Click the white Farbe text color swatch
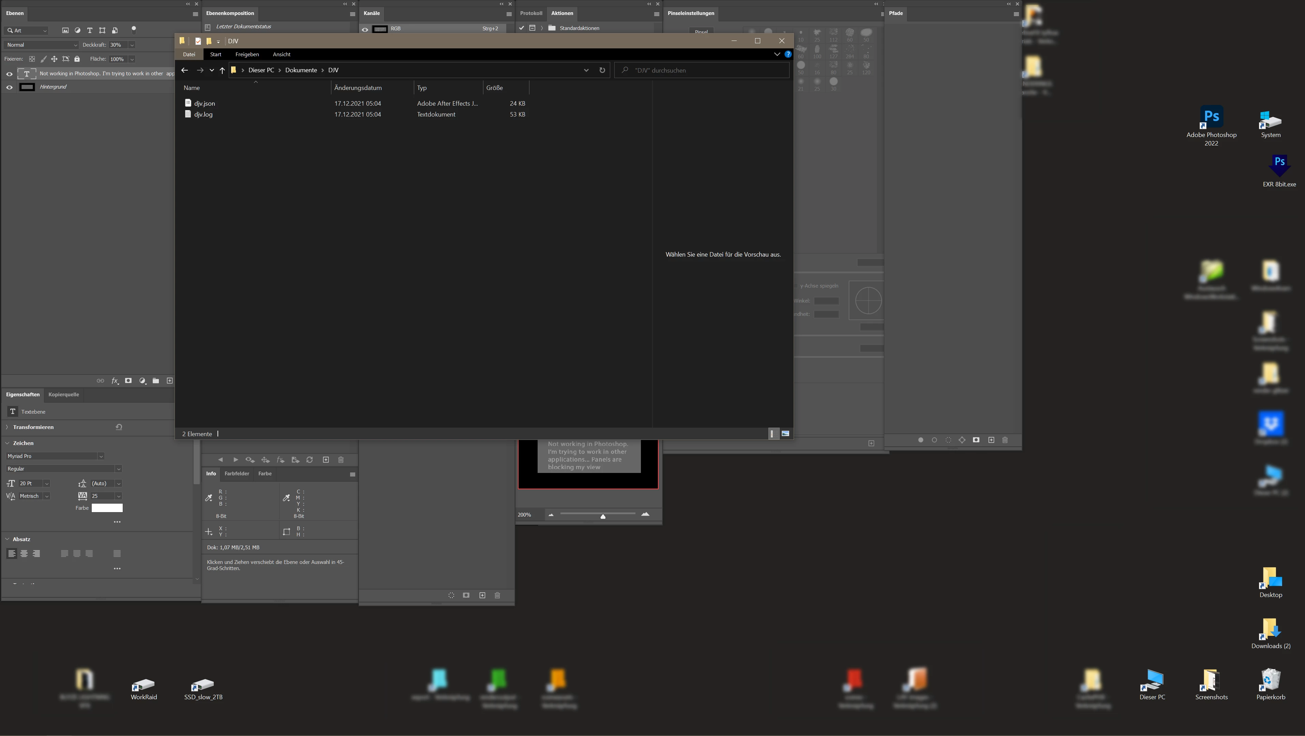 [107, 508]
